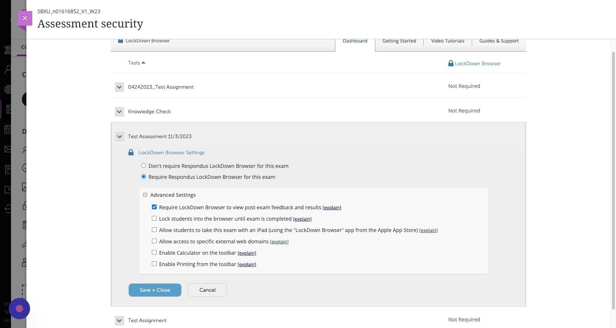Open explain link for Enable Printing
Screen dimensions: 616x328
pyautogui.click(x=247, y=264)
